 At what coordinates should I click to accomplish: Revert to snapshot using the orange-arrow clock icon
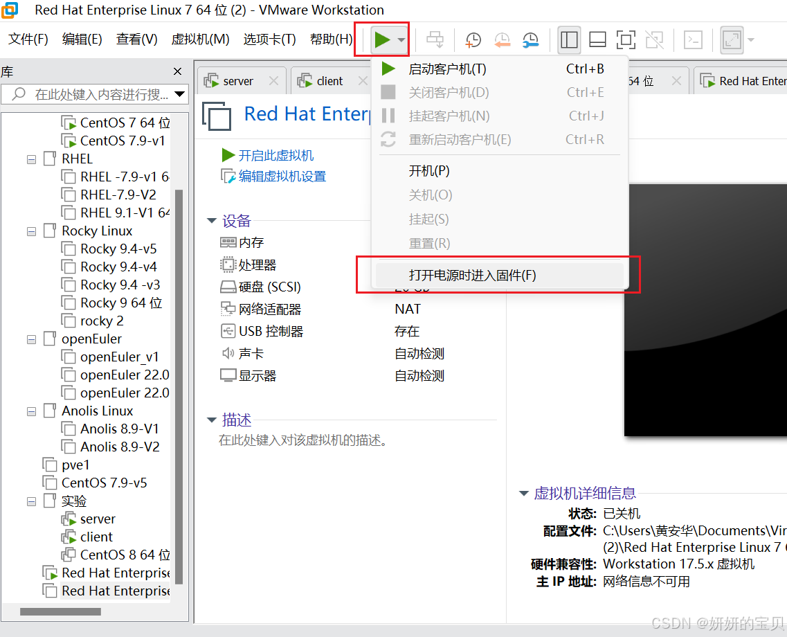[502, 39]
